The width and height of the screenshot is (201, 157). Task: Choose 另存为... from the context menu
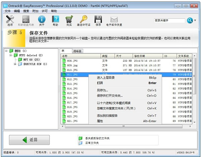click(102, 90)
